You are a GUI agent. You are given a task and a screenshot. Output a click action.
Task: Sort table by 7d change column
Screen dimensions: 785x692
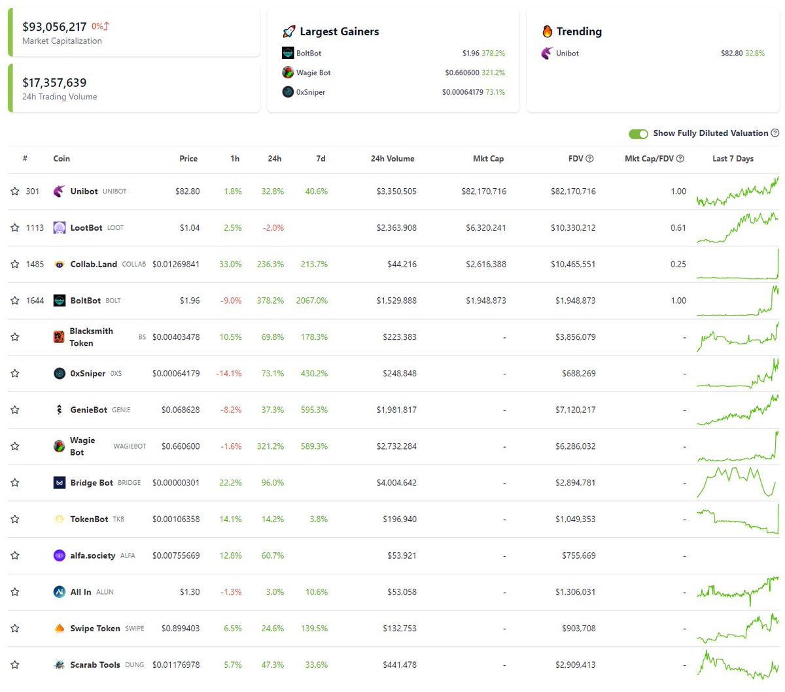point(321,159)
